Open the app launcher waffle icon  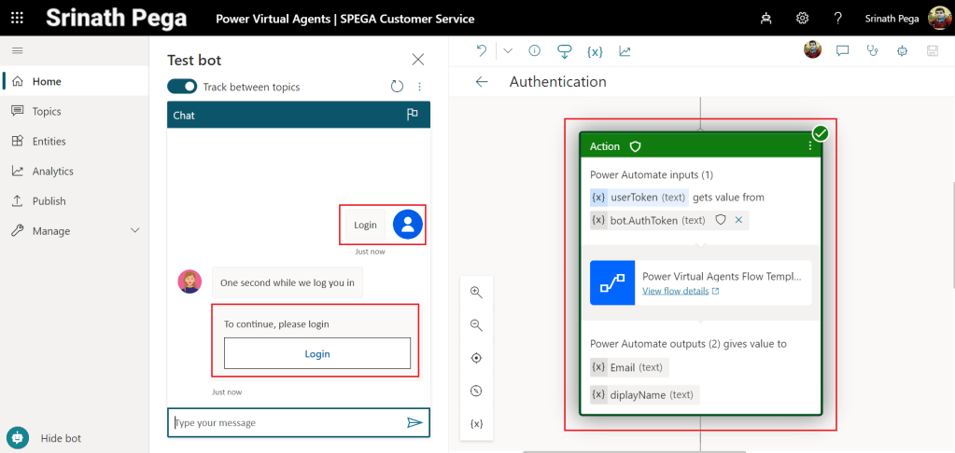click(x=17, y=19)
